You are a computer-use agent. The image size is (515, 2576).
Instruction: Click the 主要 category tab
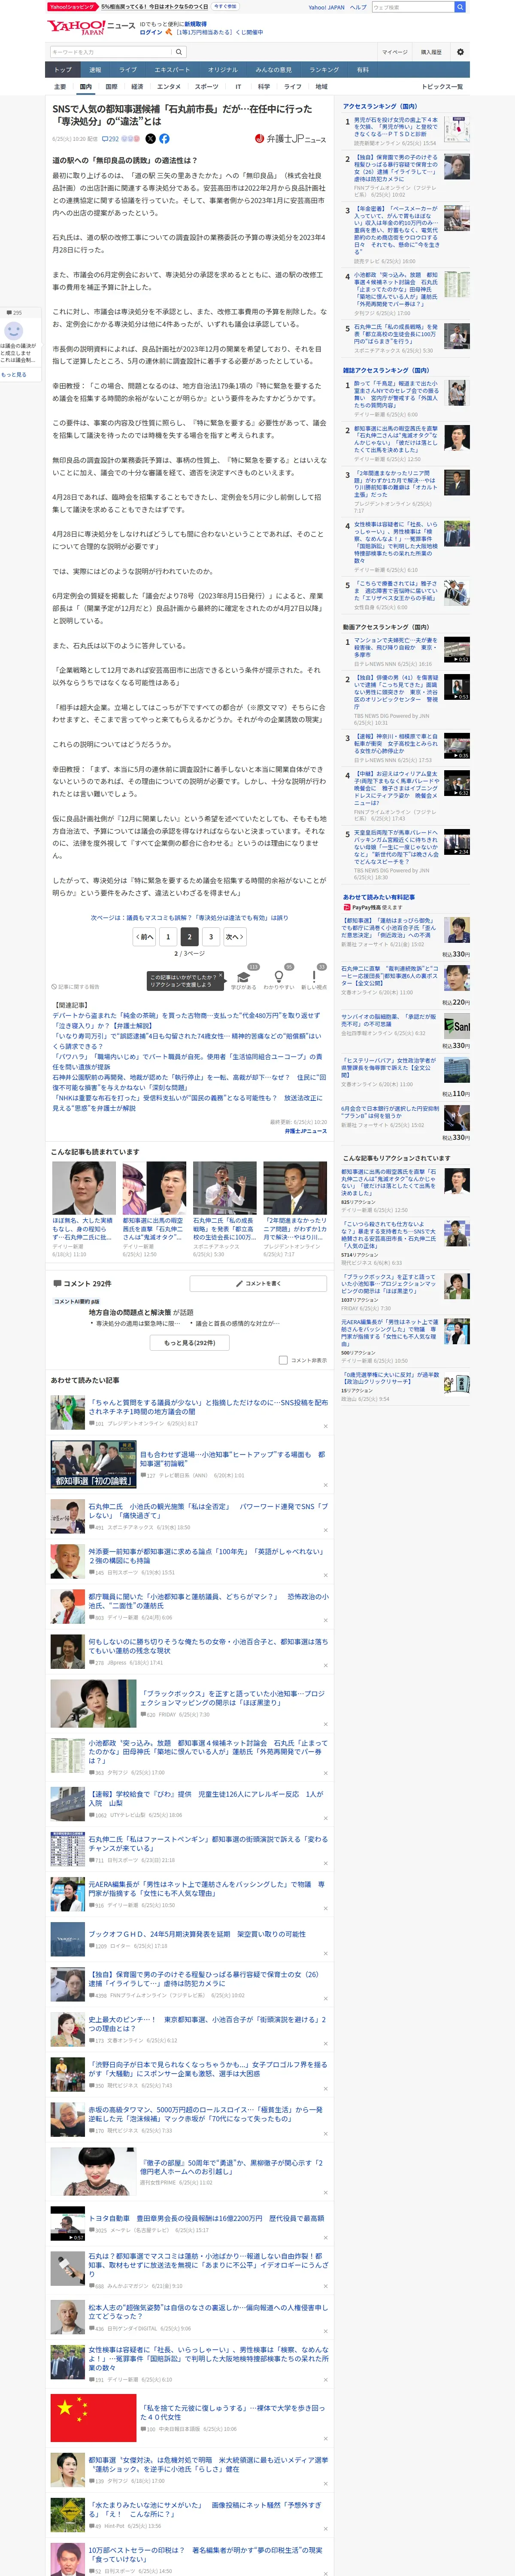60,87
